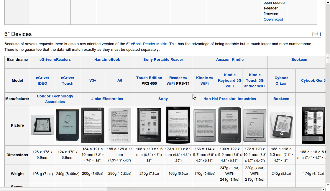Visit the Kindle w/ WiFi model page
The height and width of the screenshot is (191, 330).
(x=205, y=81)
